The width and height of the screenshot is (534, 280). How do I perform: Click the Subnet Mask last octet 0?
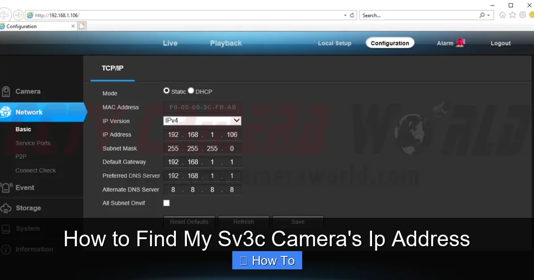[232, 148]
